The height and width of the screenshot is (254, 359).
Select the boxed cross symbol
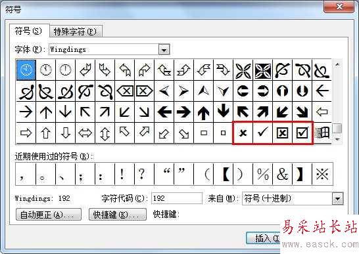[x=282, y=133]
